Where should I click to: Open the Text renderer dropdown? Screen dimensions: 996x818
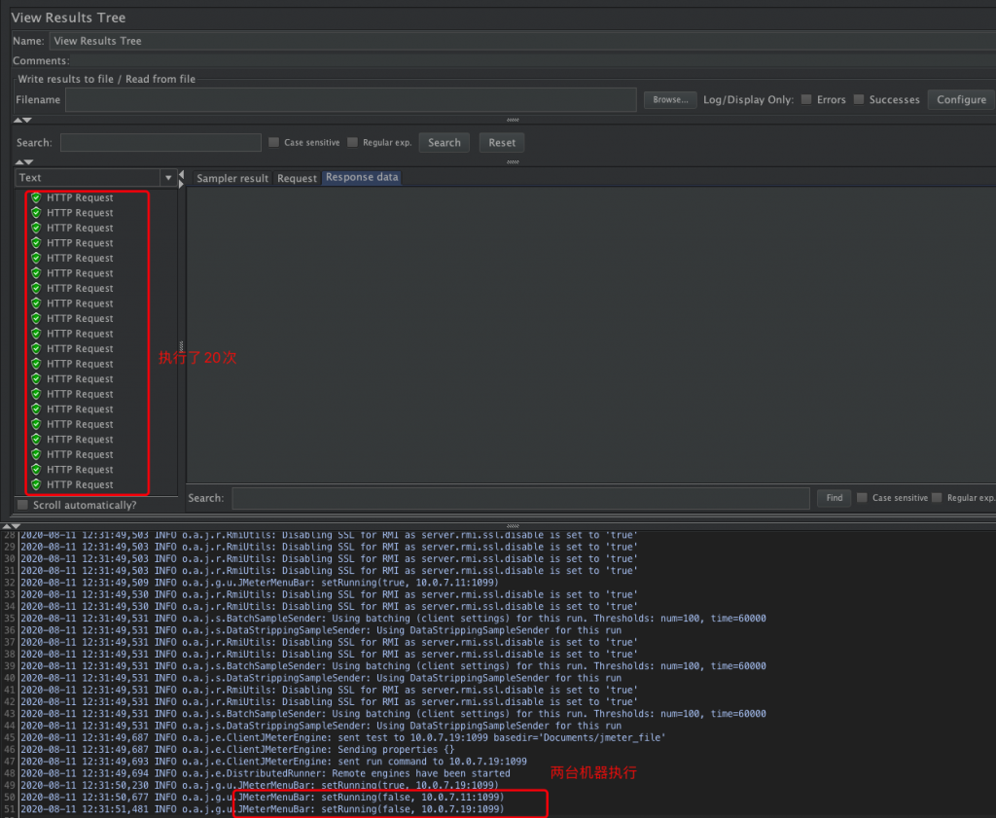click(168, 178)
